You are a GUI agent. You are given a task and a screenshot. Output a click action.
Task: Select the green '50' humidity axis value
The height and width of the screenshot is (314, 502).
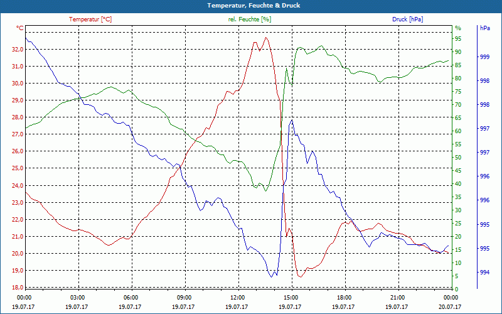click(x=458, y=158)
